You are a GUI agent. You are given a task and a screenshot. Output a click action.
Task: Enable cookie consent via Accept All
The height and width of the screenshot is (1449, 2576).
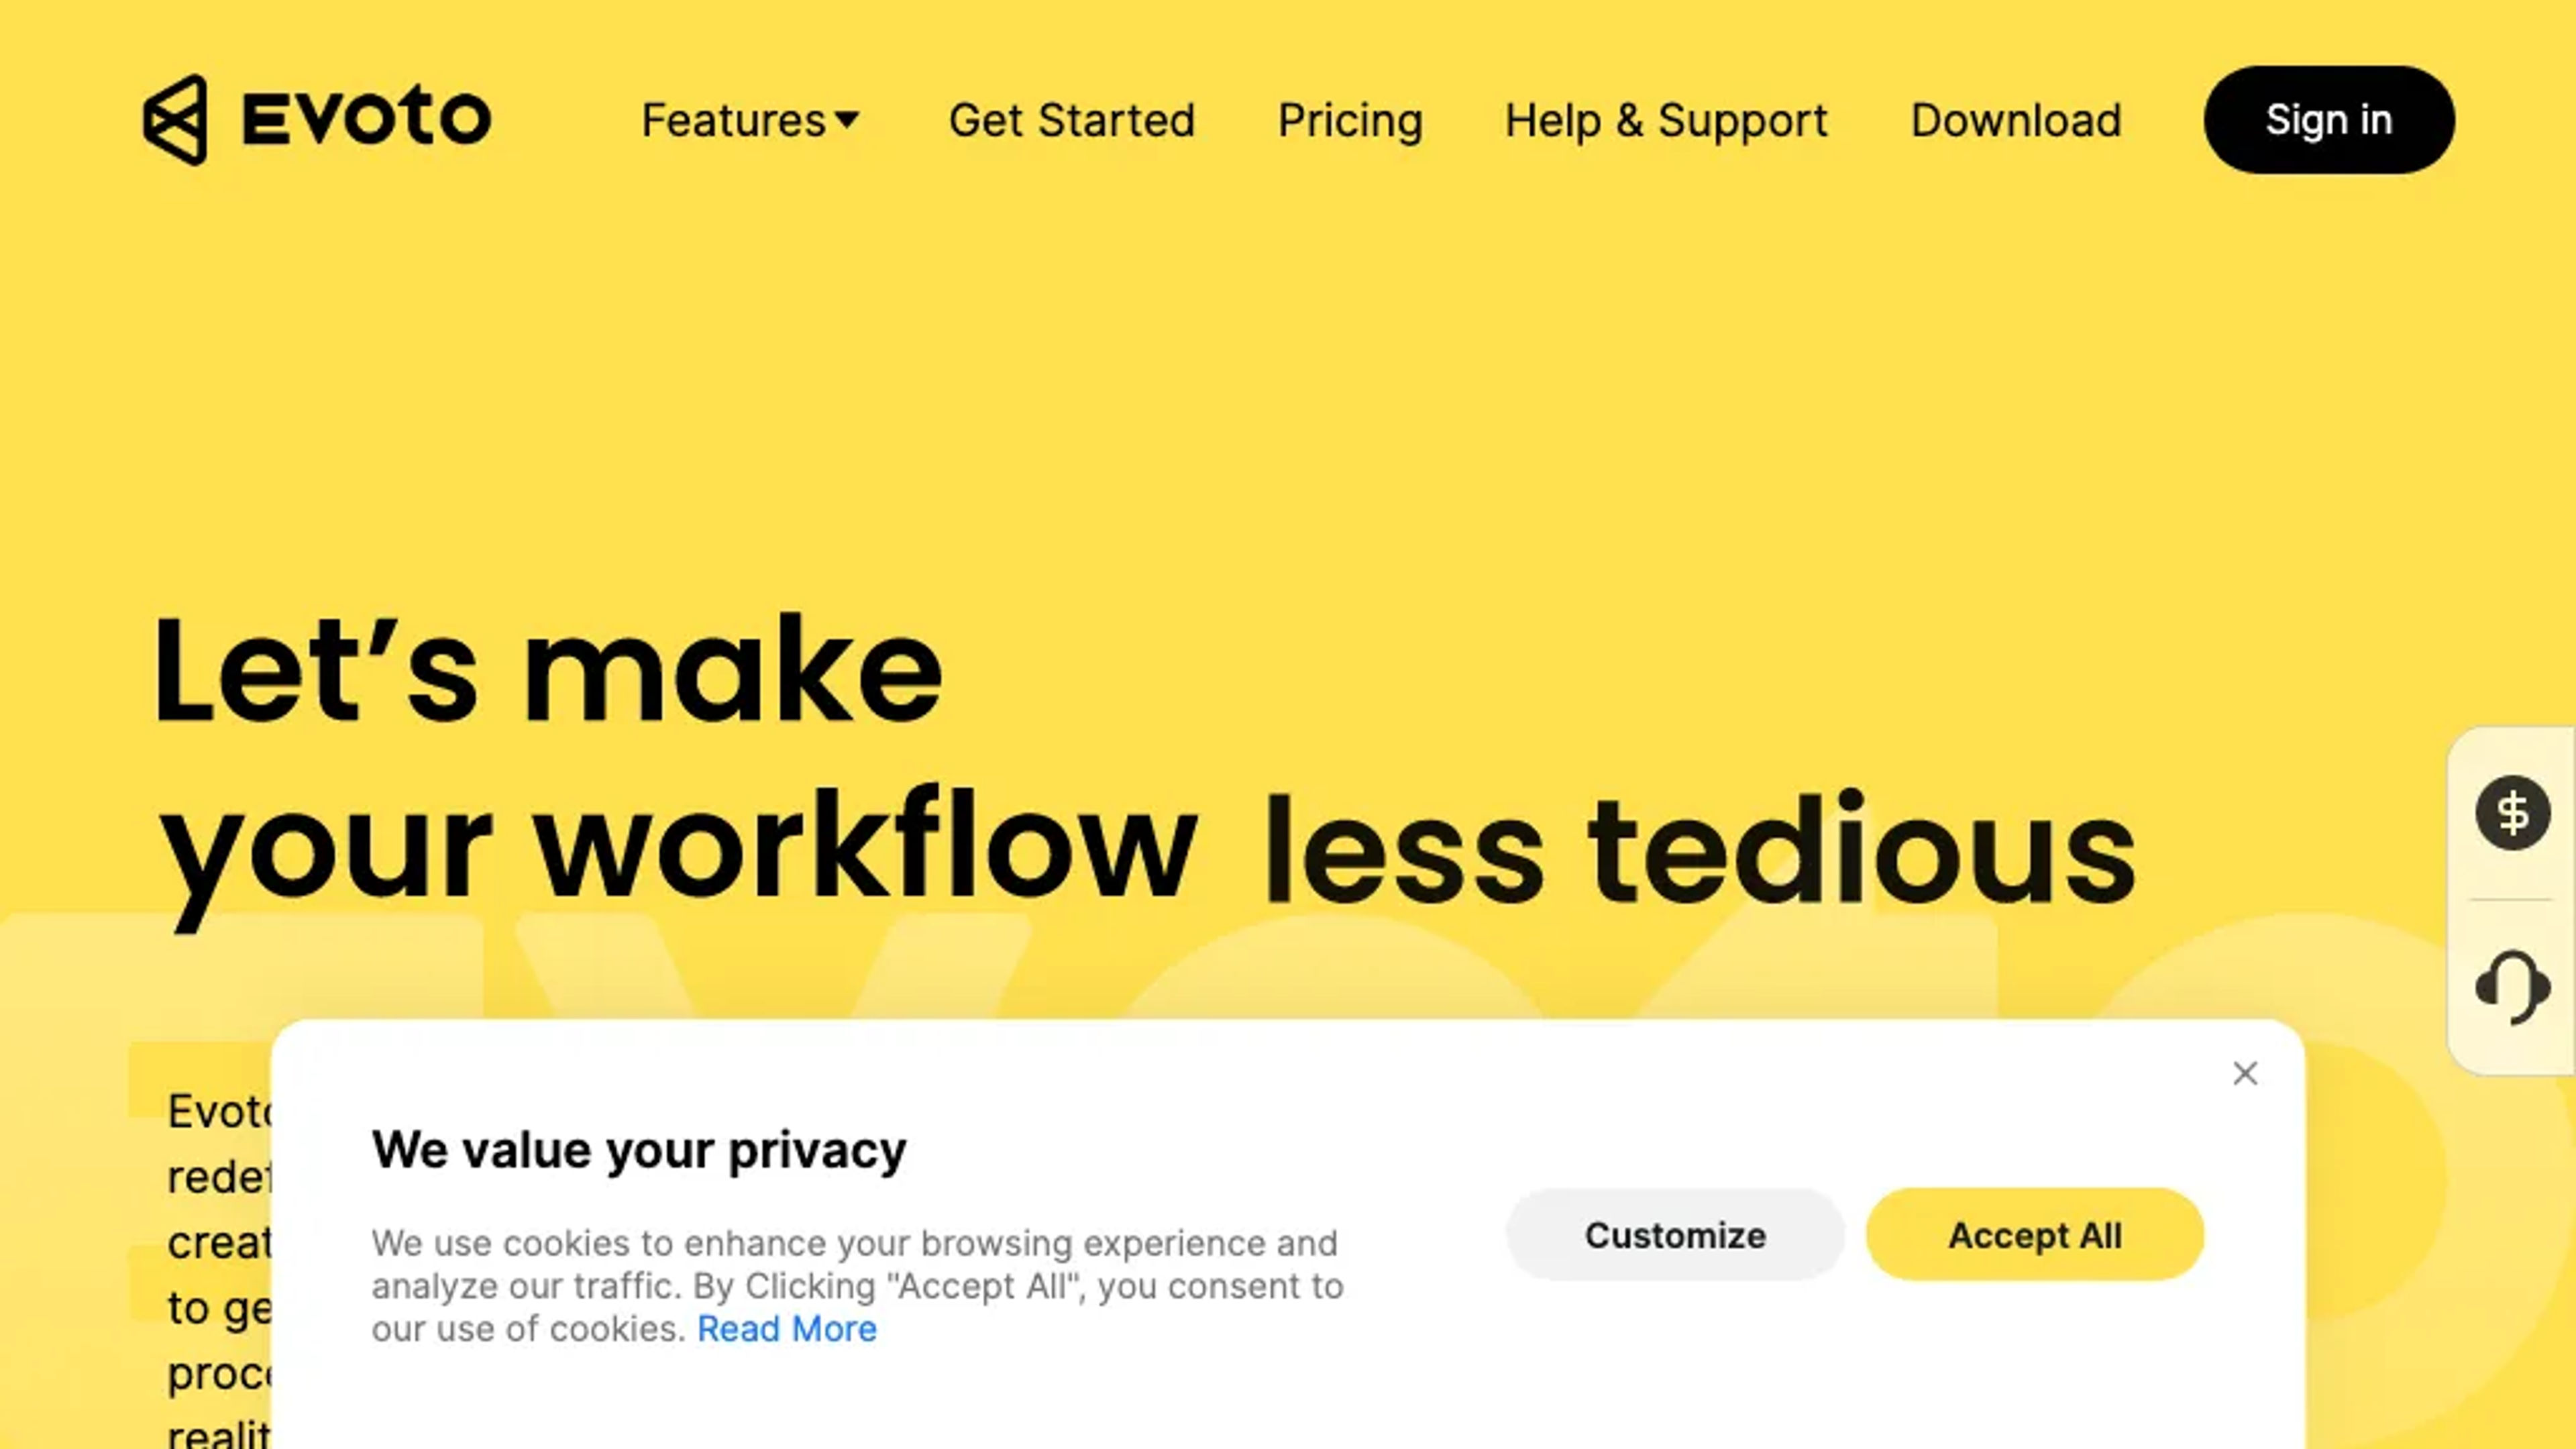click(x=2035, y=1235)
